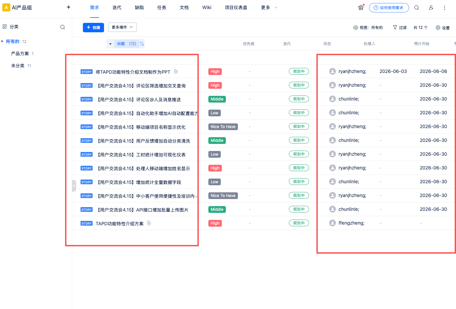Screen dimensions: 456x309
Task: Open story 自动化助手增加AI自动配置能力
Action: click(148, 113)
